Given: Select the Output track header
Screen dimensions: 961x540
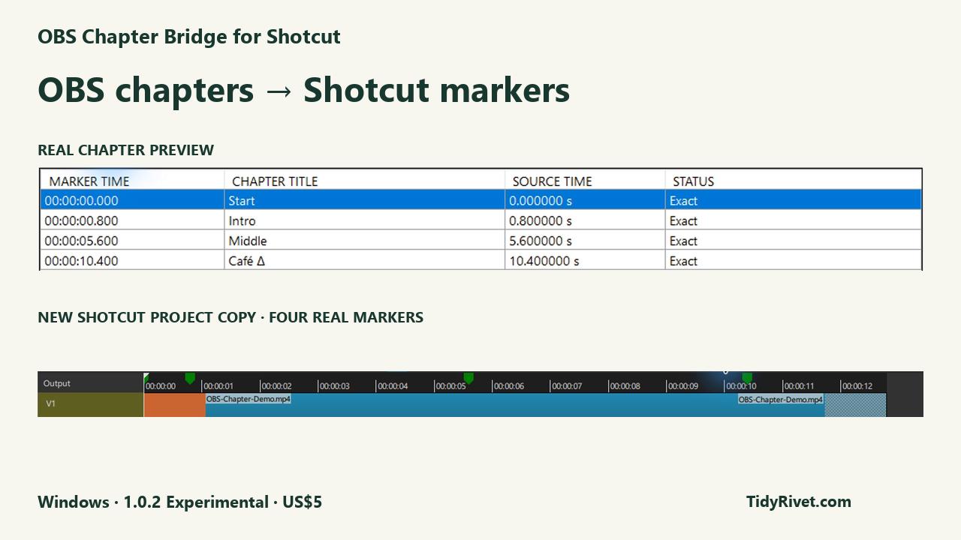Looking at the screenshot, I should tap(90, 383).
